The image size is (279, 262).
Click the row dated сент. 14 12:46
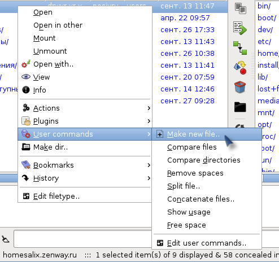[188, 89]
